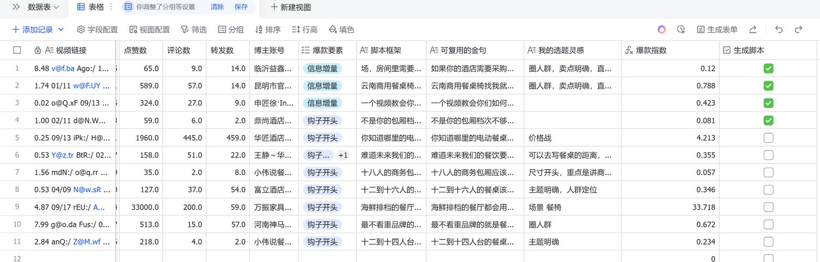Open 视图配置 view settings
Screen dimensions: 820x262
tap(149, 30)
